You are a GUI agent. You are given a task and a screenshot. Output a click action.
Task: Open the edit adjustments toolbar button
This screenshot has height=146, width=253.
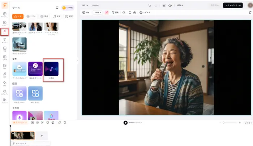point(115,12)
